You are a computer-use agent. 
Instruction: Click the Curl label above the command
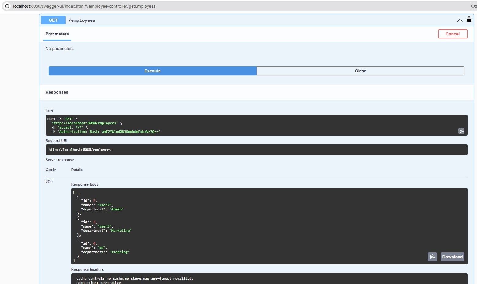coord(49,111)
